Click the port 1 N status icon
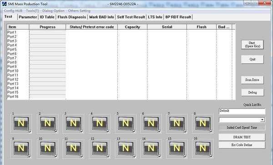The height and width of the screenshot is (165, 273). click(21, 123)
